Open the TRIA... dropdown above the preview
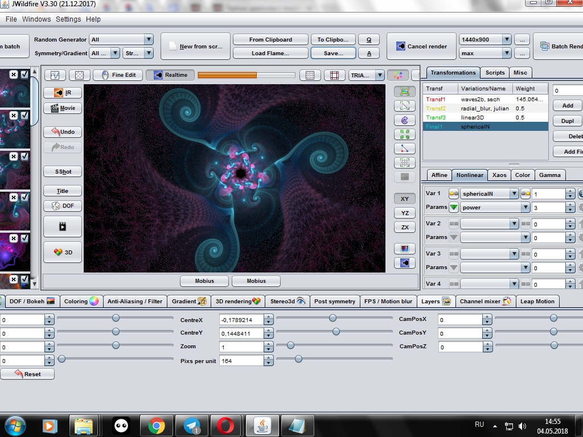The height and width of the screenshot is (437, 583). [366, 75]
